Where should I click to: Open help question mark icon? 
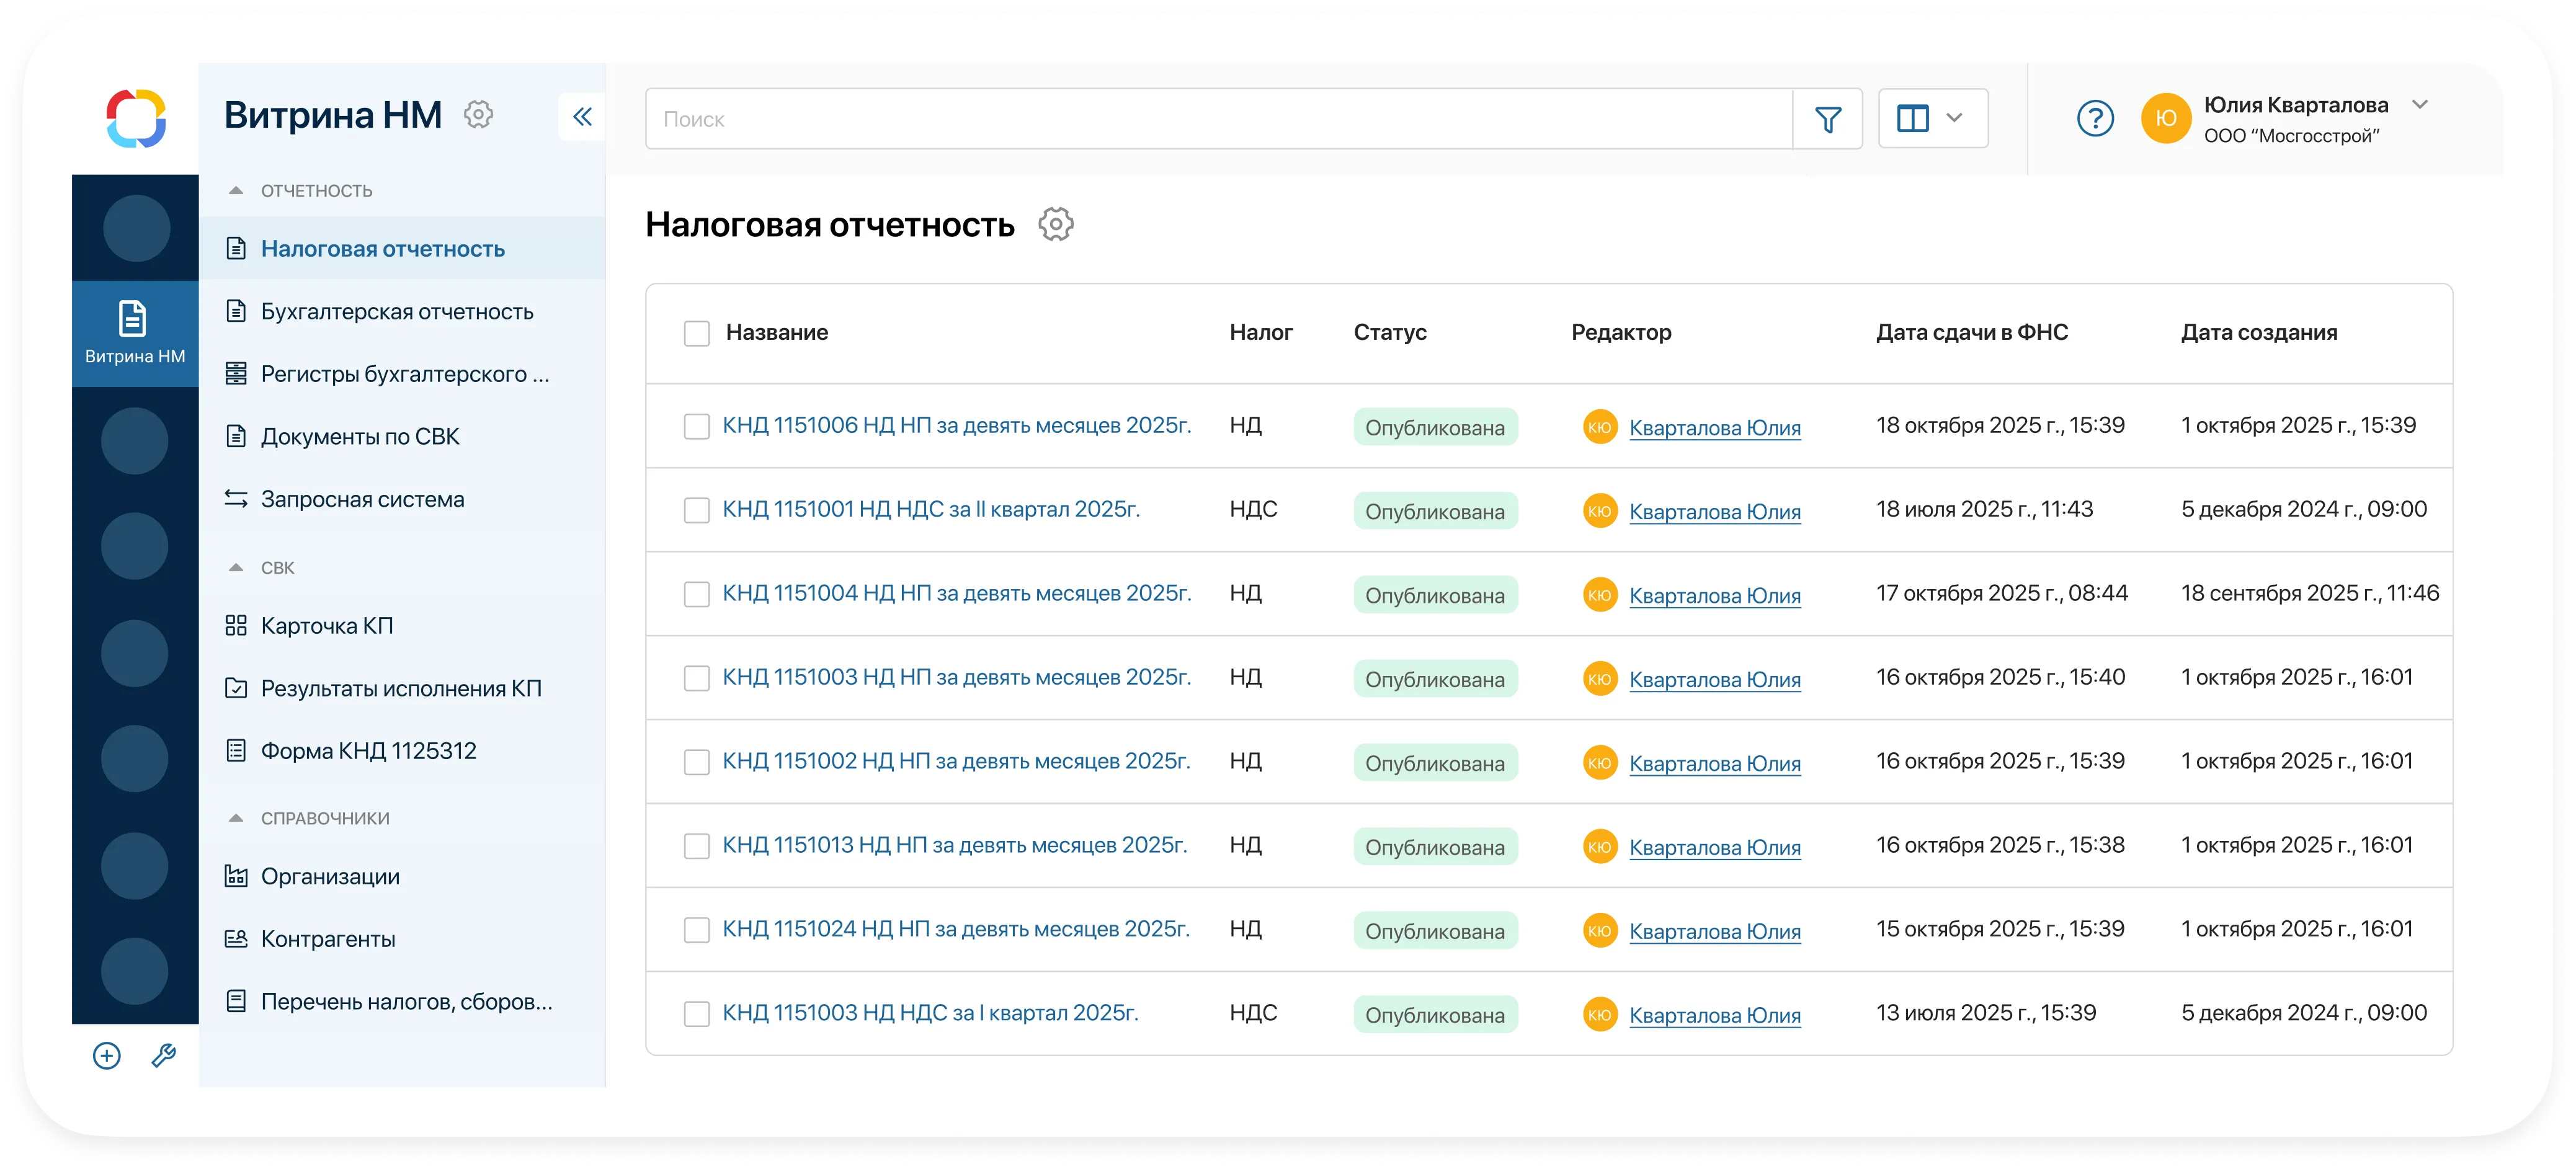pyautogui.click(x=2094, y=119)
